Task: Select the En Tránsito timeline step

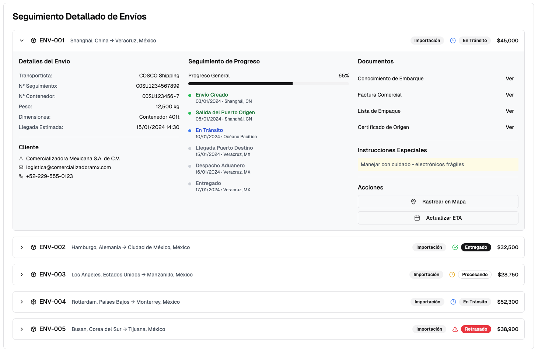Action: (x=209, y=130)
